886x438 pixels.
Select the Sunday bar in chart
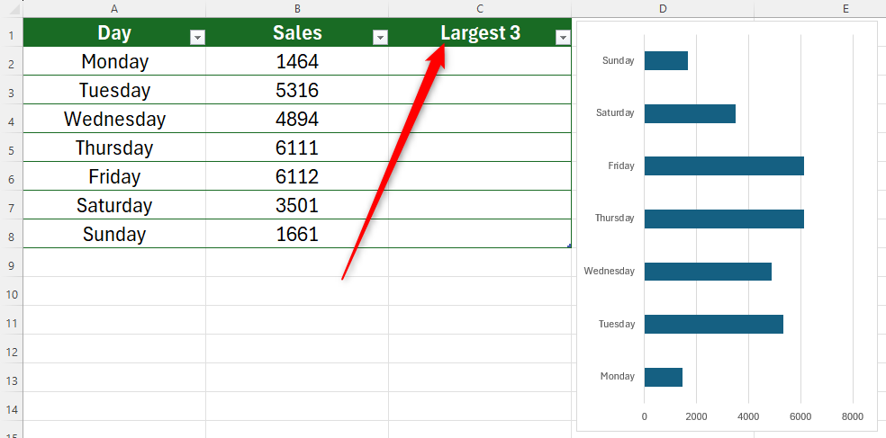pyautogui.click(x=666, y=60)
